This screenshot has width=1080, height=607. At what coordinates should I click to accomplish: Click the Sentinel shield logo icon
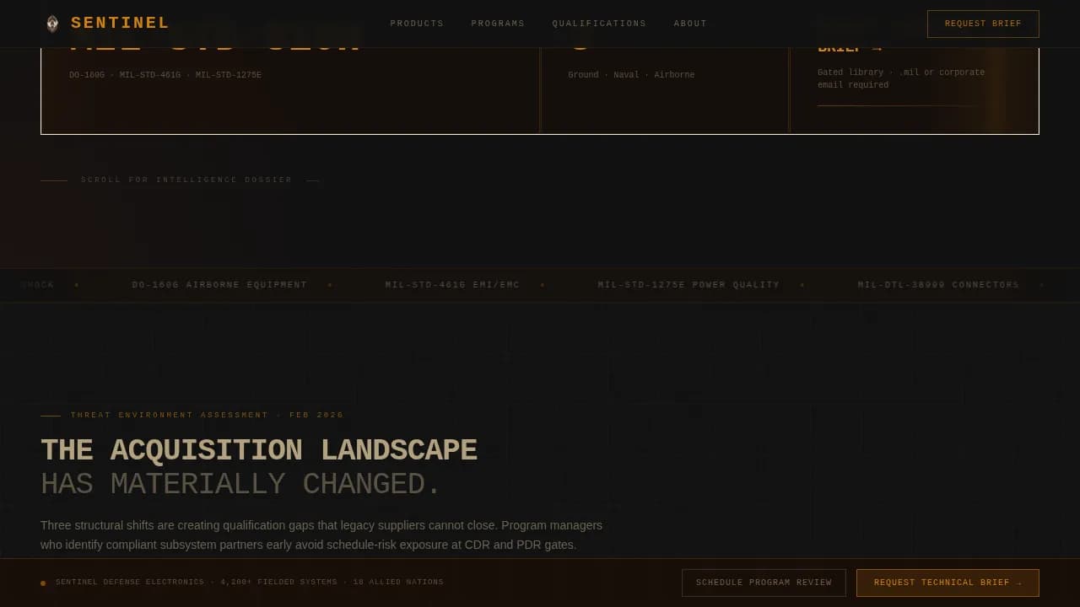pyautogui.click(x=52, y=24)
